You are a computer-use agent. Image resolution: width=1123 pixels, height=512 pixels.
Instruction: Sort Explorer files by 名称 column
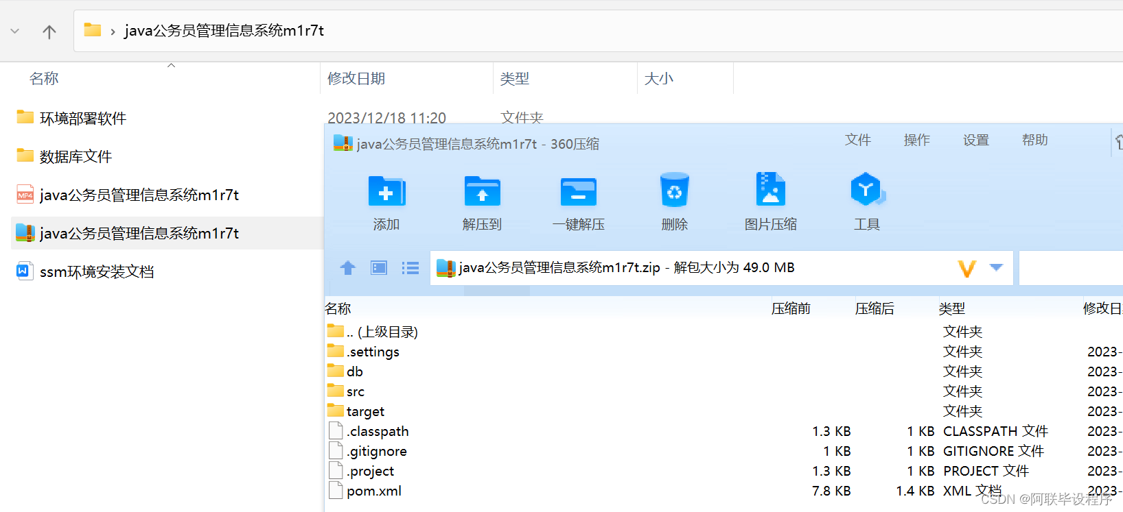tap(44, 79)
